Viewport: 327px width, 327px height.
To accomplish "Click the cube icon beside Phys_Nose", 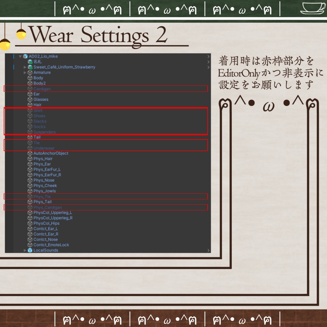I will (x=30, y=180).
